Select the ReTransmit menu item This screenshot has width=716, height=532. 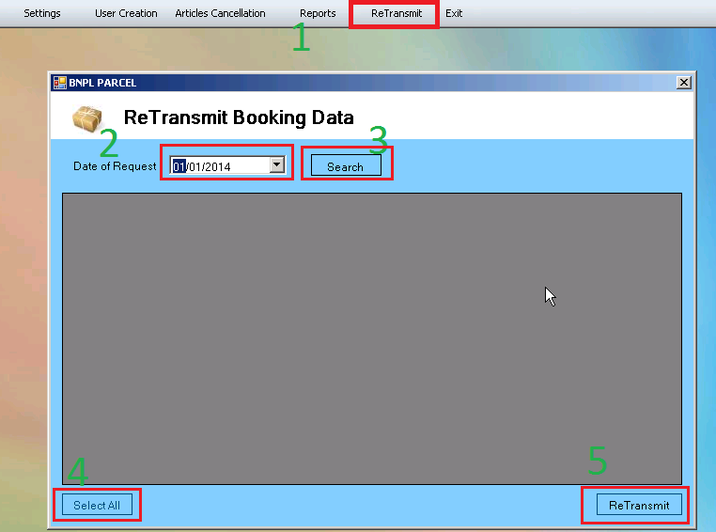tap(397, 13)
